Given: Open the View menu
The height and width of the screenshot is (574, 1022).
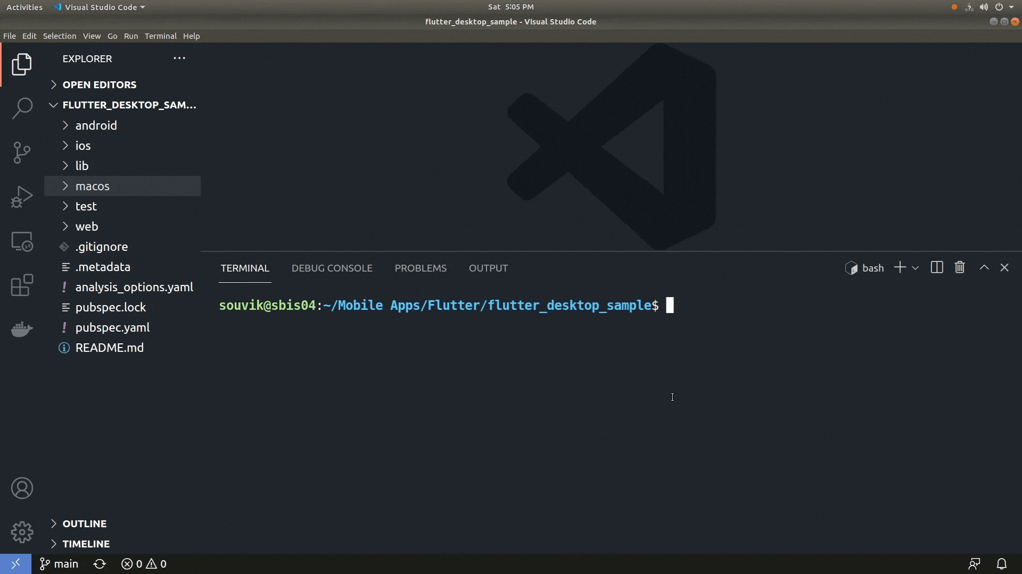Looking at the screenshot, I should [92, 36].
